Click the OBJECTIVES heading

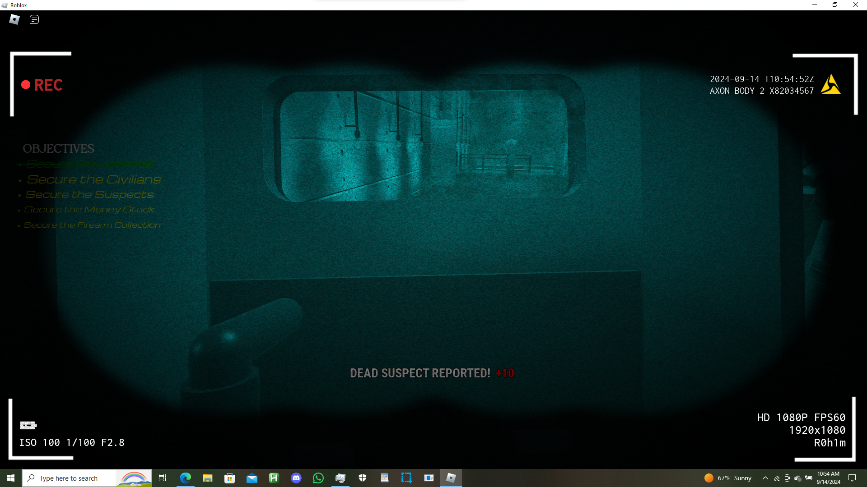point(58,148)
